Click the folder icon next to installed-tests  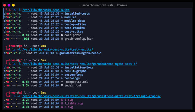[62, 14]
